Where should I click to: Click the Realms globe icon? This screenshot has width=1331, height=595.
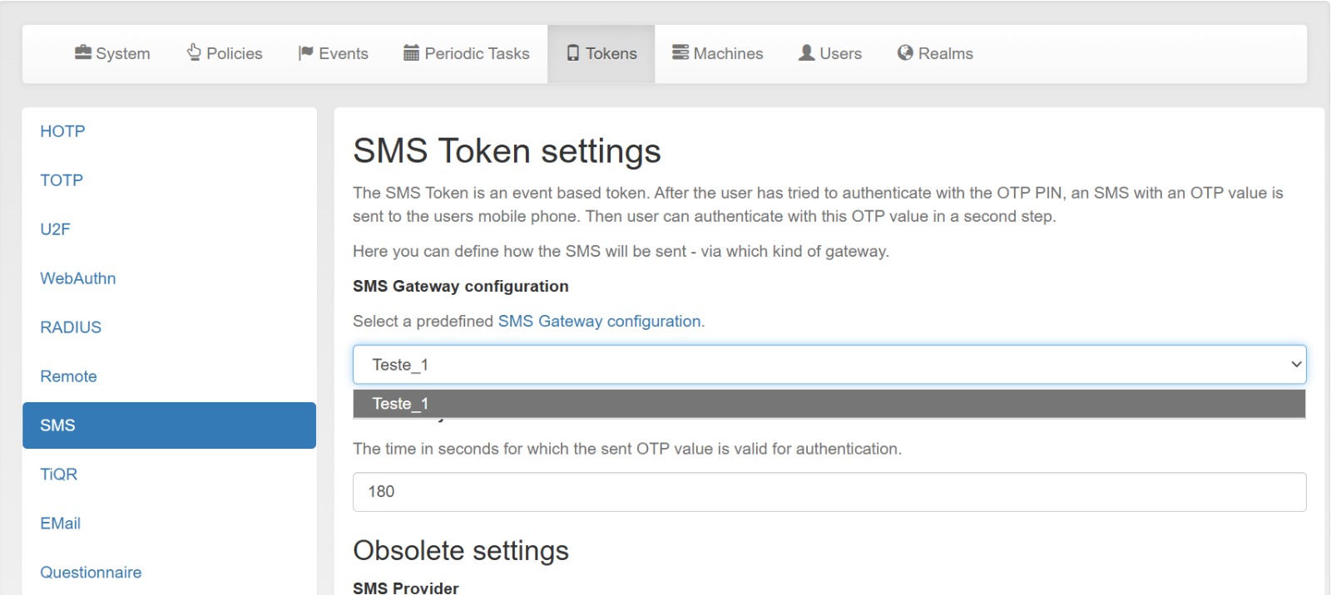click(905, 52)
